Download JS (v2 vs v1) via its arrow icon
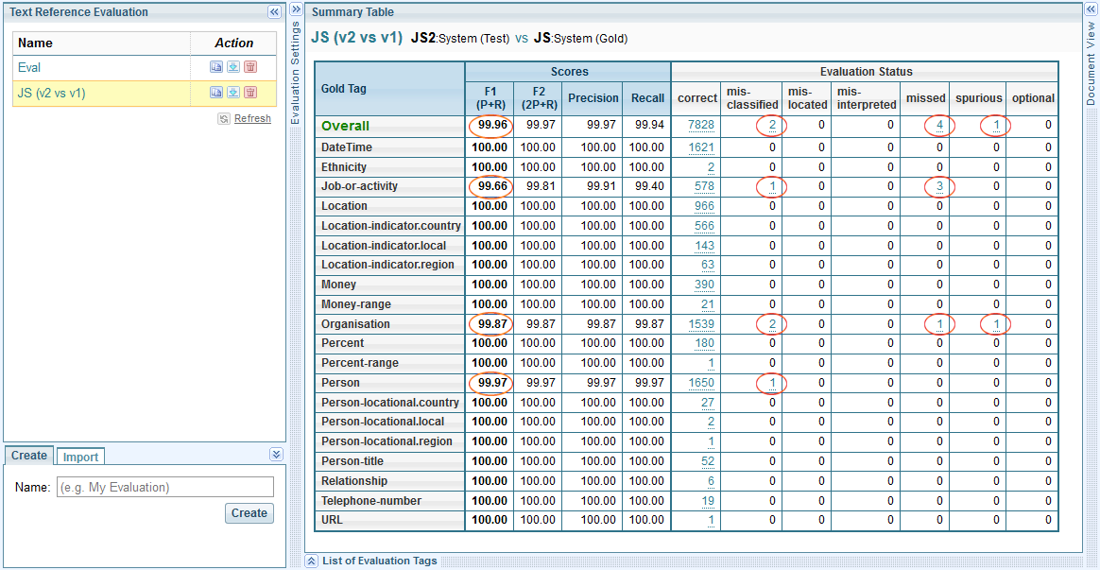The height and width of the screenshot is (570, 1100). (232, 93)
